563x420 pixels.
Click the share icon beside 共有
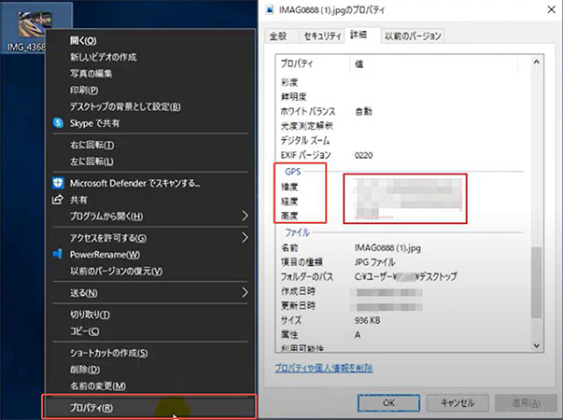tap(58, 200)
